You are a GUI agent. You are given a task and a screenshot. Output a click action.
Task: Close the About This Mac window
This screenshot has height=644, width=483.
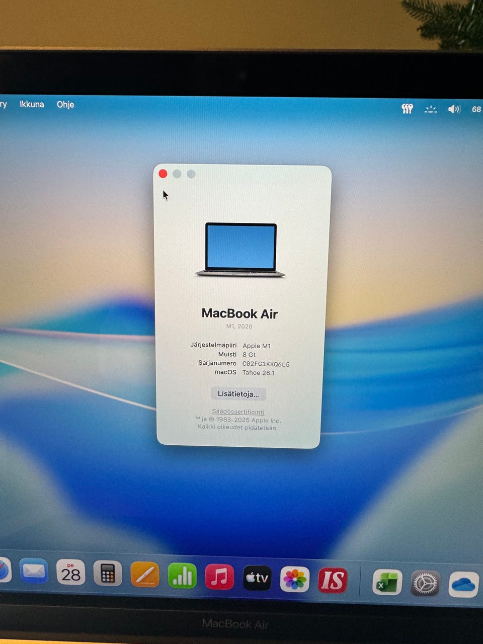[x=163, y=174]
